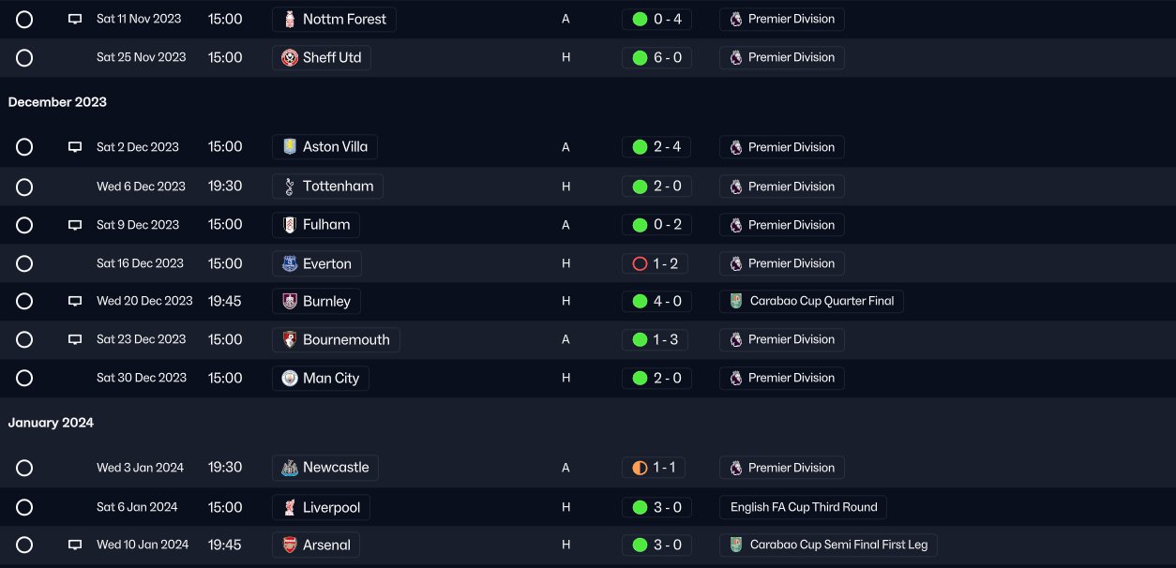Open the 1 - 2 Everton loss result
This screenshot has height=568, width=1176.
pos(655,264)
